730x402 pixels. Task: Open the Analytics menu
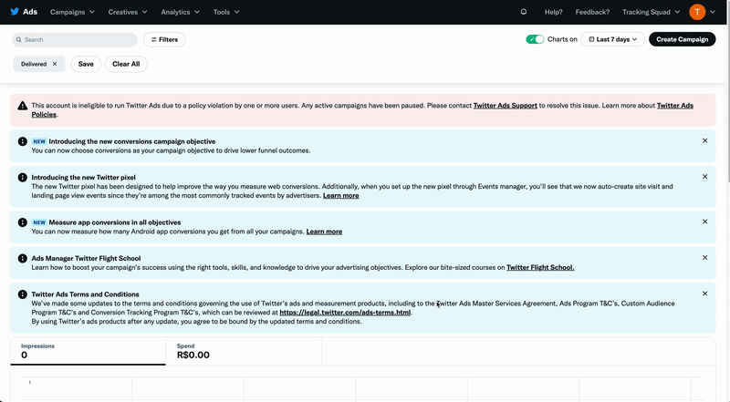click(180, 12)
